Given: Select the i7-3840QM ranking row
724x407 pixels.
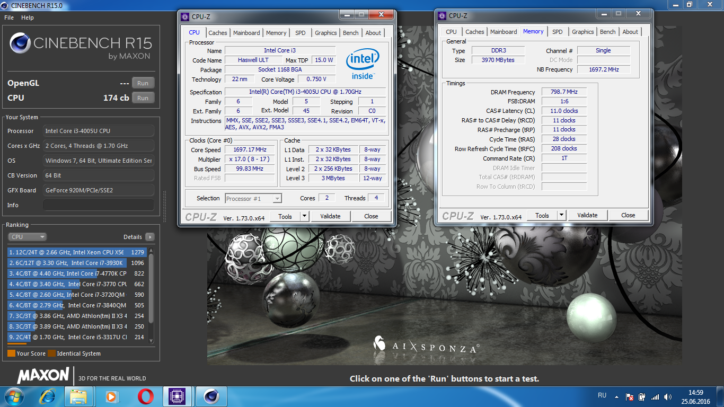Looking at the screenshot, I should tap(77, 305).
